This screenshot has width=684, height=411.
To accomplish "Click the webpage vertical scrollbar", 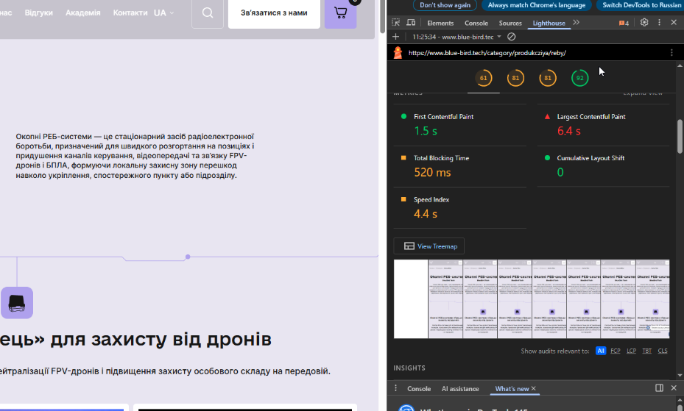I will (382, 17).
